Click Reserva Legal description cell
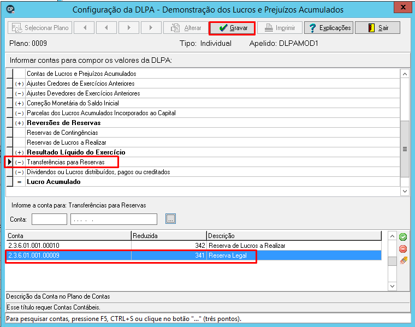 tap(294, 255)
